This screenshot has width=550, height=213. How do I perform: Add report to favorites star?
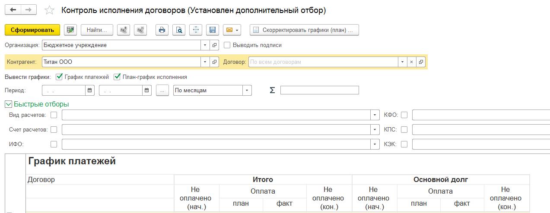pos(50,10)
